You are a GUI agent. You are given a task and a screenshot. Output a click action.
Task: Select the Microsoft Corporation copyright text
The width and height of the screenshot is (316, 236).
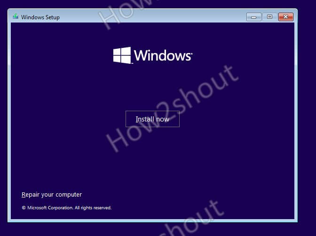(x=66, y=208)
